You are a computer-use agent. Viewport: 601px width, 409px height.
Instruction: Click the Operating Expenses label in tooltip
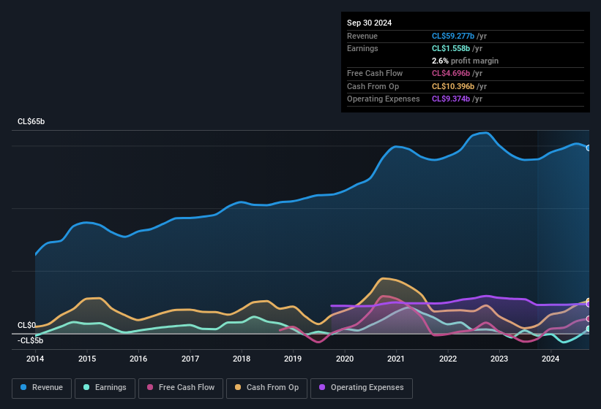tap(384, 99)
